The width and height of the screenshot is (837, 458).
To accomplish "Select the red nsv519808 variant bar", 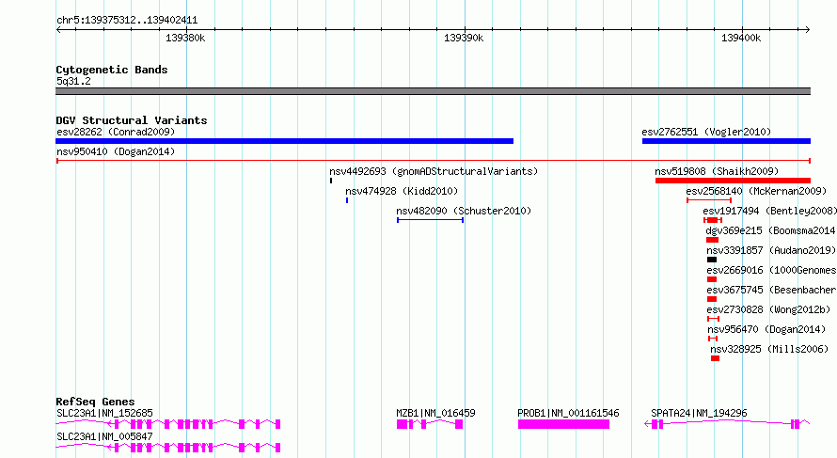I will point(733,181).
